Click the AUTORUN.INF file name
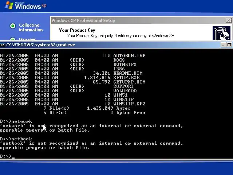The height and width of the screenshot is (175, 233). [x=129, y=56]
